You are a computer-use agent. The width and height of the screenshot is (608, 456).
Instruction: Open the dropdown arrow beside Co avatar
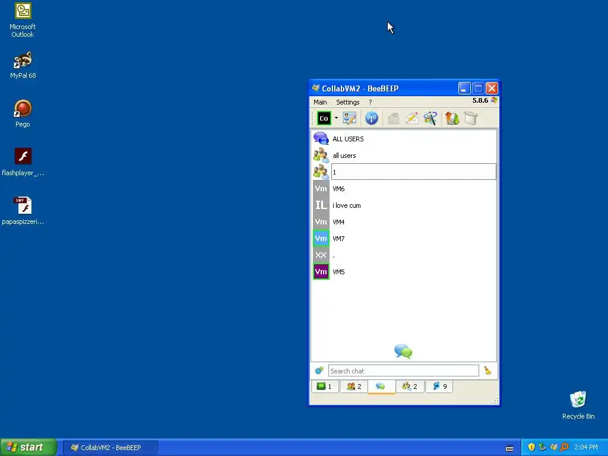tap(336, 118)
